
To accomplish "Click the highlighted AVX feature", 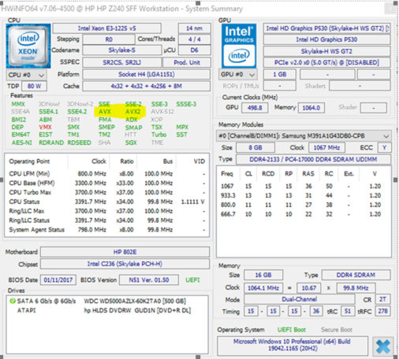I will [105, 112].
